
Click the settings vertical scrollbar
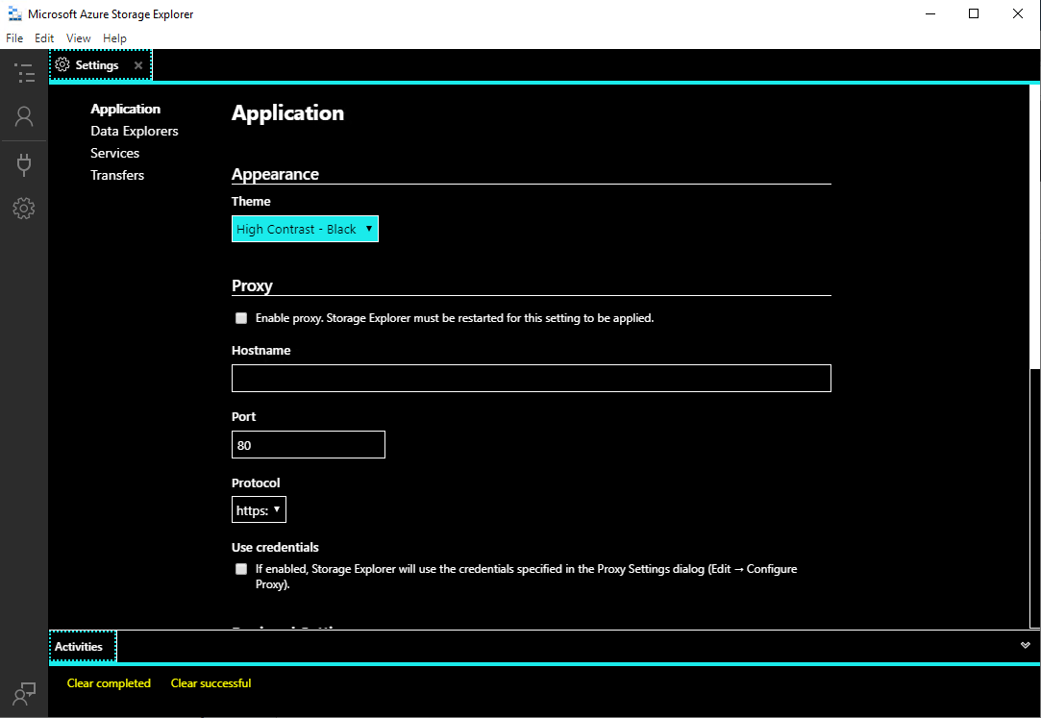click(1034, 226)
